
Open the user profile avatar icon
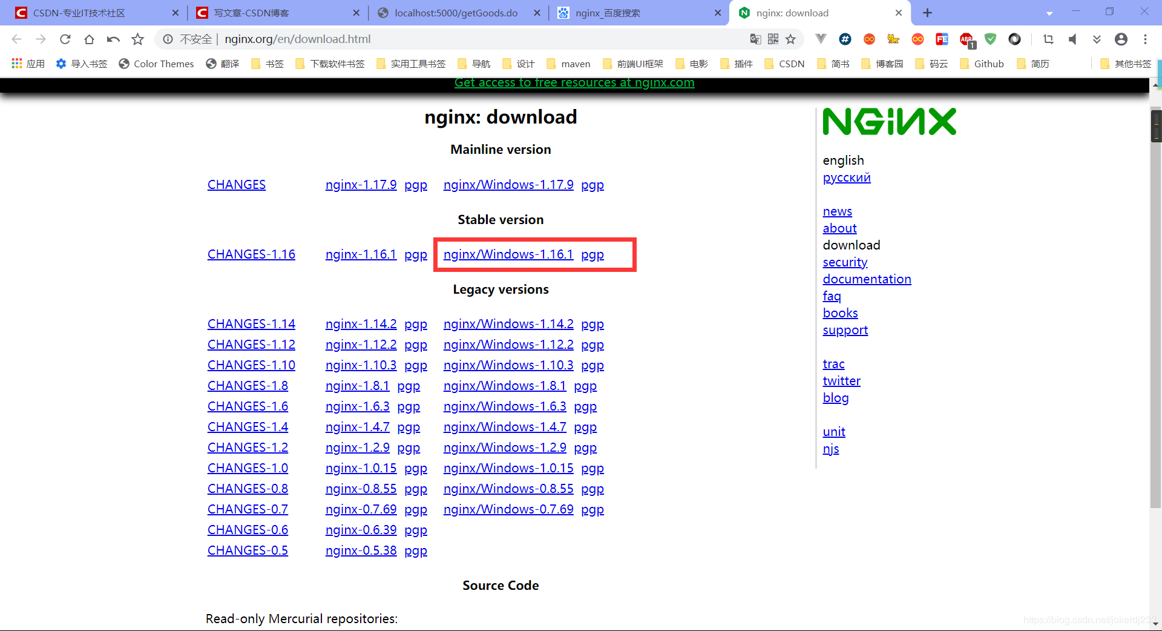click(x=1121, y=39)
